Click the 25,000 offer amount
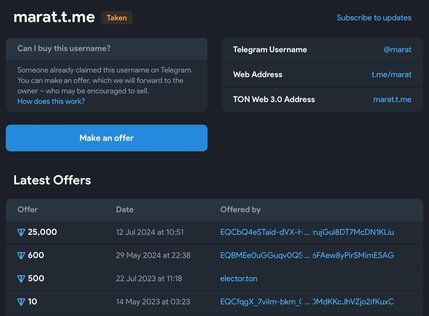 (x=42, y=232)
